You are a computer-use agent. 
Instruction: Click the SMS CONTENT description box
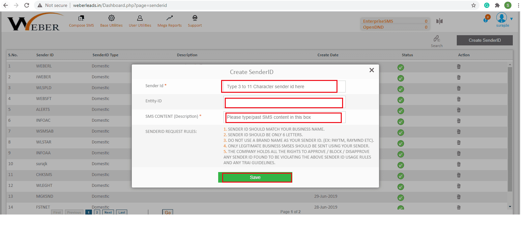click(x=283, y=117)
